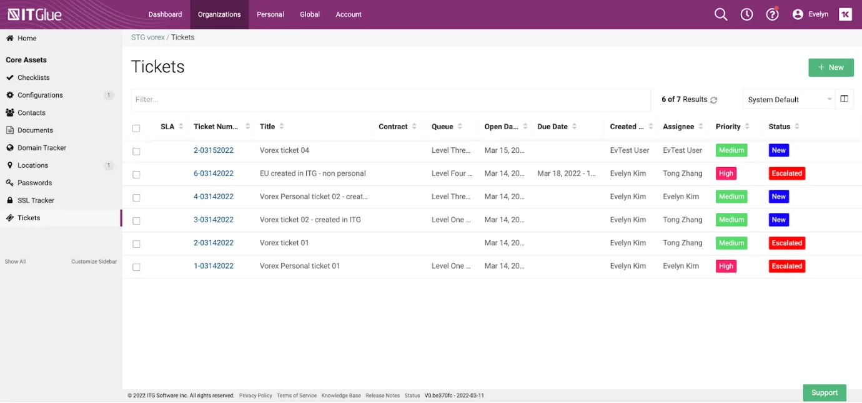Image resolution: width=862 pixels, height=403 pixels.
Task: Open the column chooser icon
Action: click(844, 99)
